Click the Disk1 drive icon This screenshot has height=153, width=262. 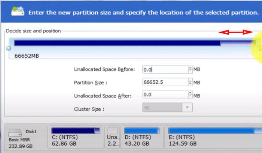pyautogui.click(x=15, y=133)
